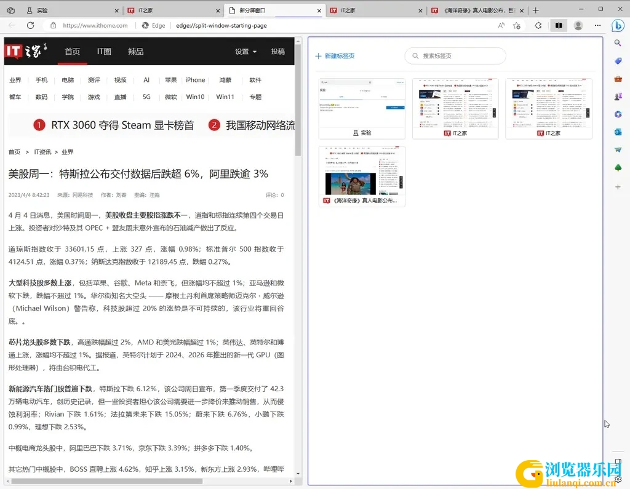This screenshot has height=489, width=630.
Task: Open the workspaces icon in tab bar
Action: pos(11,10)
